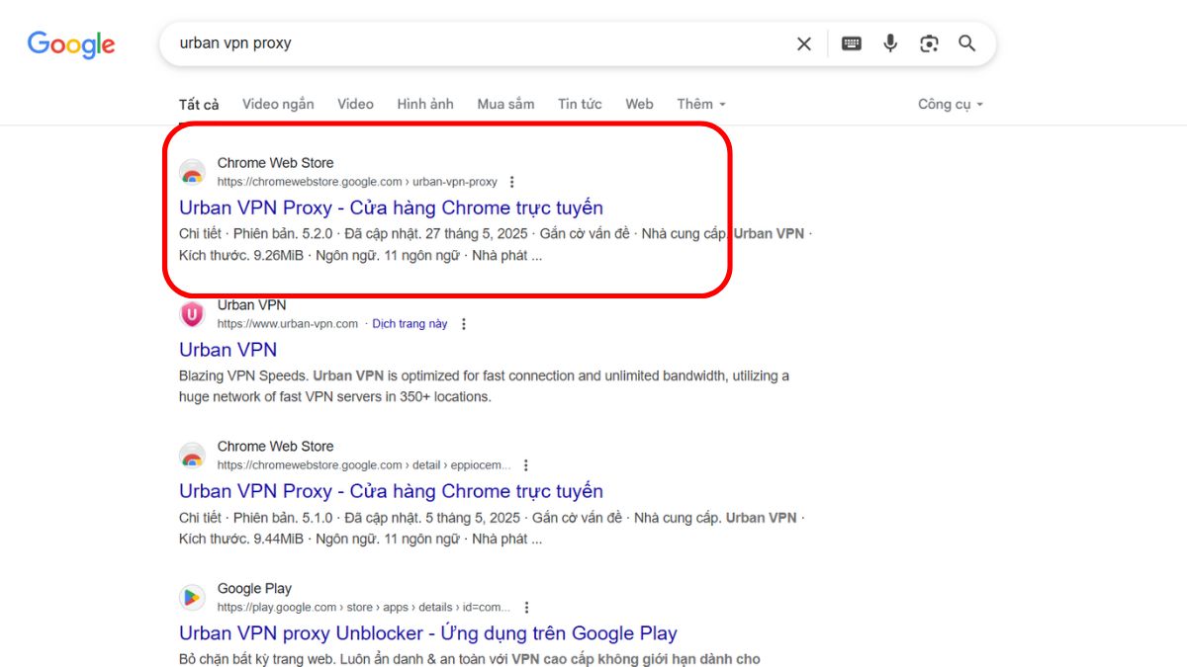This screenshot has height=667, width=1187.
Task: Start voice search with the microphone icon
Action: (x=890, y=43)
